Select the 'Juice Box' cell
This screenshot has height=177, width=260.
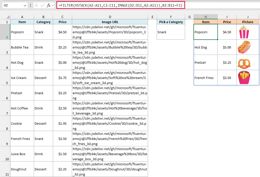[x=22, y=154]
